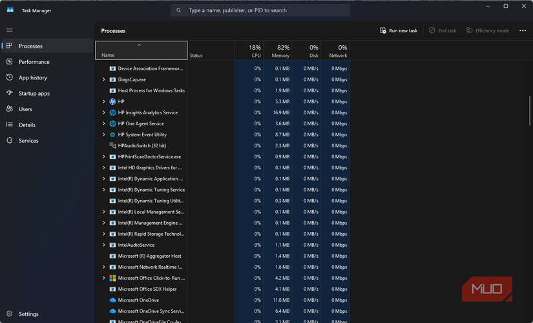Sort by the CPU column header

(x=249, y=50)
